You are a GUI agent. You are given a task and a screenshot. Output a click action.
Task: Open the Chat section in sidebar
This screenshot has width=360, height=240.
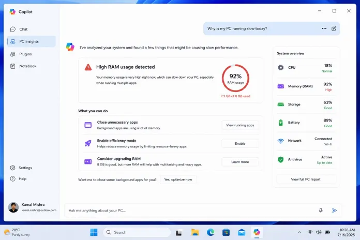[31, 29]
